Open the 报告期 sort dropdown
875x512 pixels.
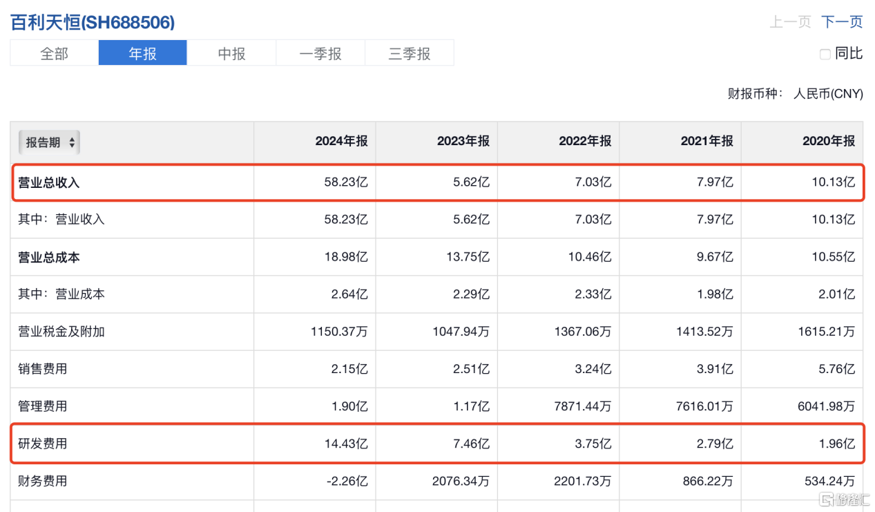click(48, 142)
